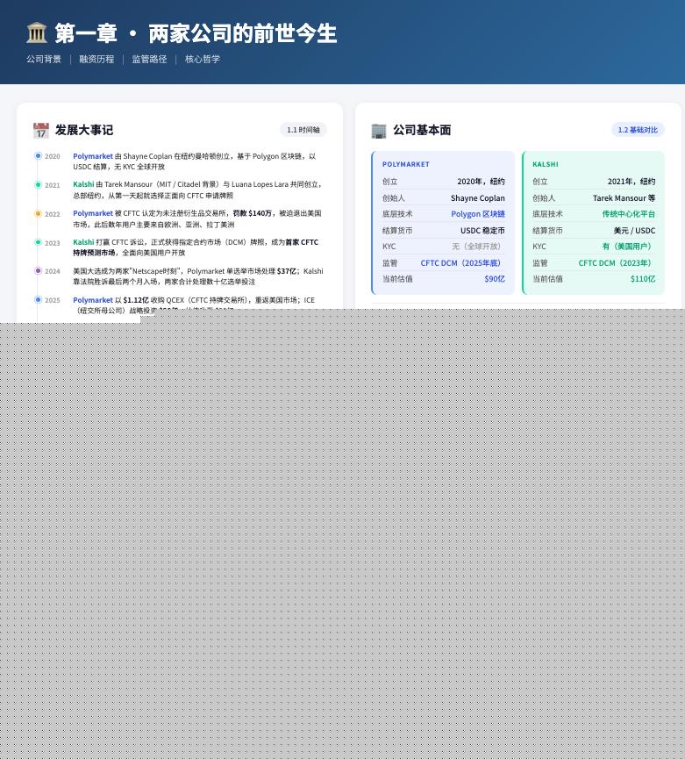The image size is (685, 759).
Task: Click the 2020 year label in timeline
Action: pos(53,156)
